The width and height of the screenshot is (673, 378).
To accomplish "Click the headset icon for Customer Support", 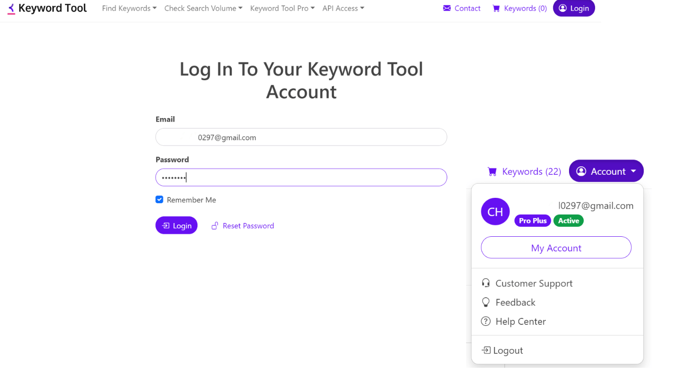I will point(486,283).
